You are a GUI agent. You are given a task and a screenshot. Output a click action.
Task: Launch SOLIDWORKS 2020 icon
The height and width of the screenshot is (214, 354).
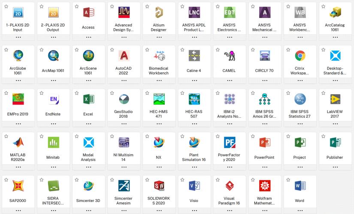[159, 186]
